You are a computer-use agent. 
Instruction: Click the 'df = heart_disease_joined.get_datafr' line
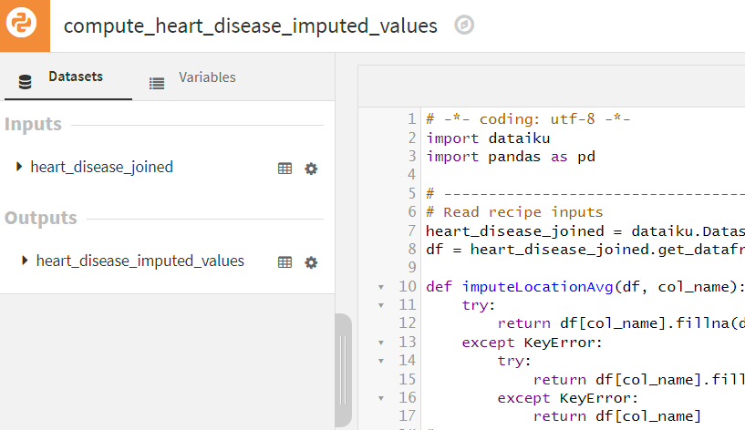coord(585,250)
